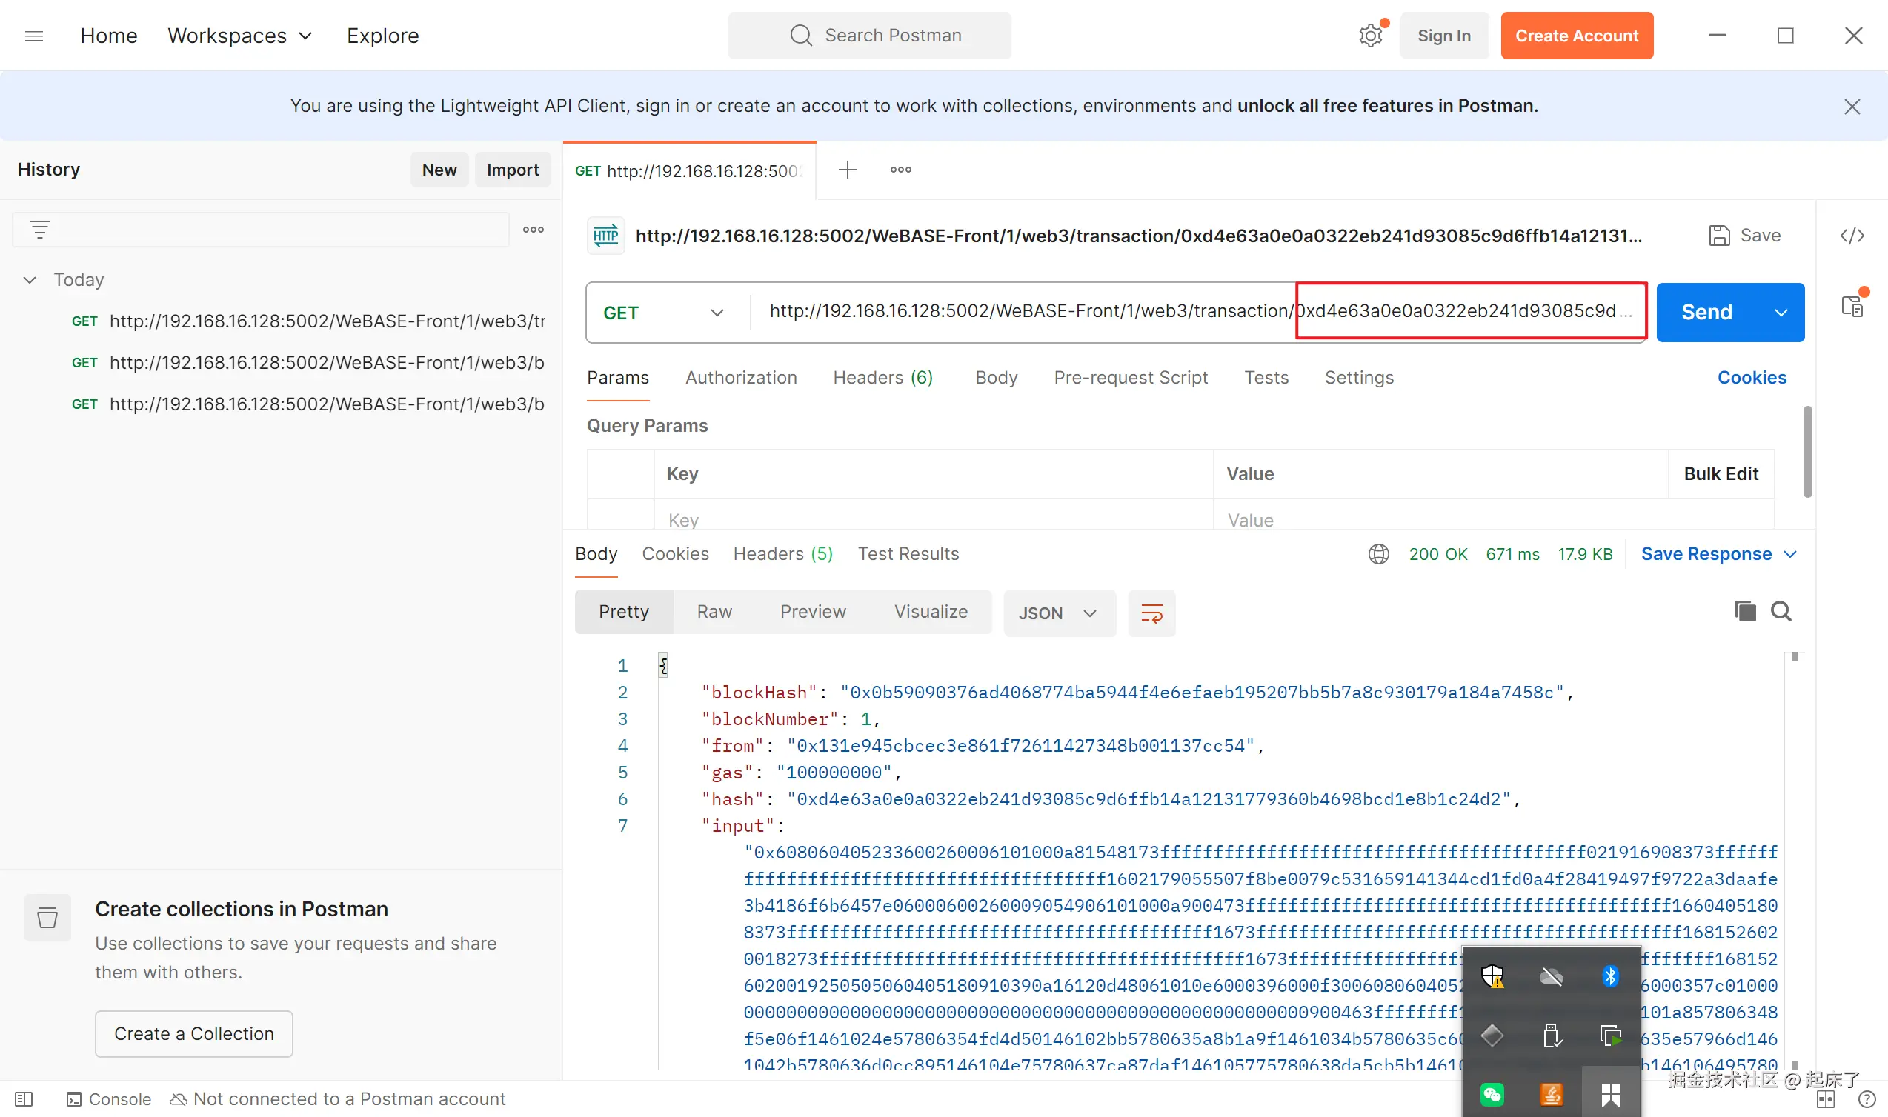
Task: Toggle the word wrap lines icon
Action: pos(1151,613)
